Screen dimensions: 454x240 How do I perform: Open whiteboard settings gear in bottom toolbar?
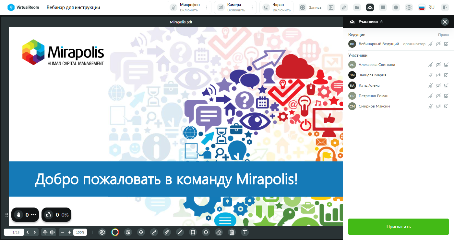pos(102,232)
